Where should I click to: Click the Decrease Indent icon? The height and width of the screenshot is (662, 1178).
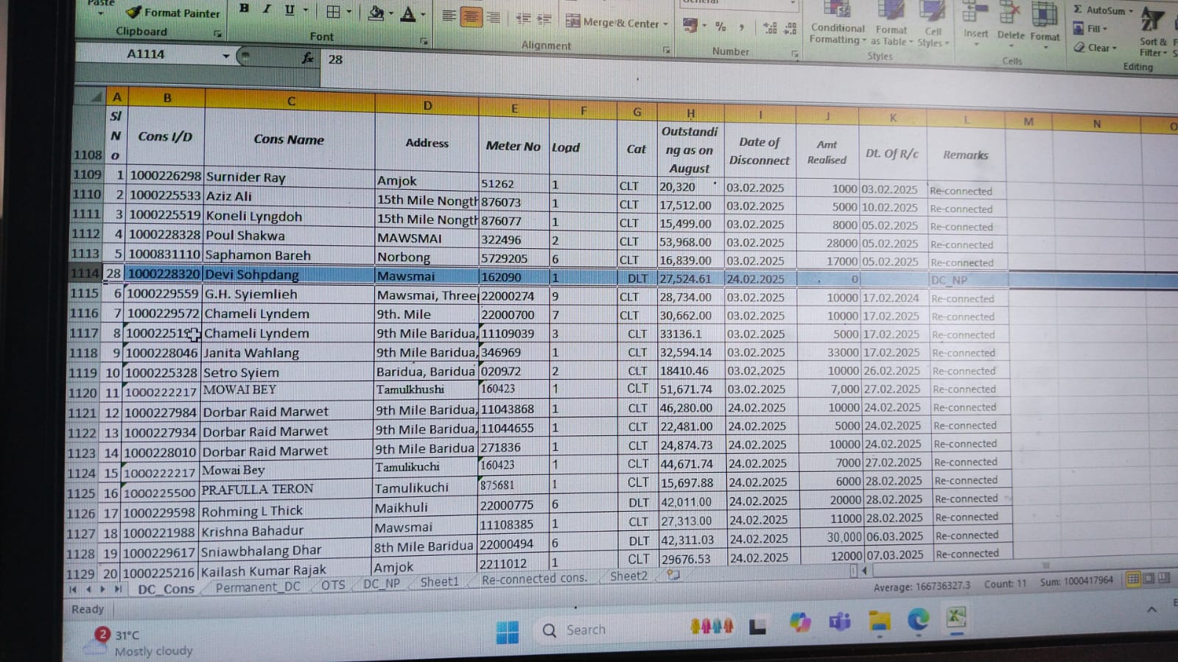click(x=523, y=19)
